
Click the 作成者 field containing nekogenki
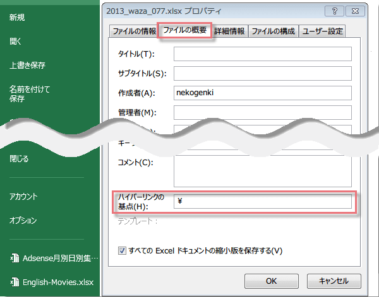point(263,93)
